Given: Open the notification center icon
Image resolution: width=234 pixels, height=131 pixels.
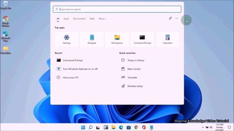Looking at the screenshot, I should tap(229, 127).
